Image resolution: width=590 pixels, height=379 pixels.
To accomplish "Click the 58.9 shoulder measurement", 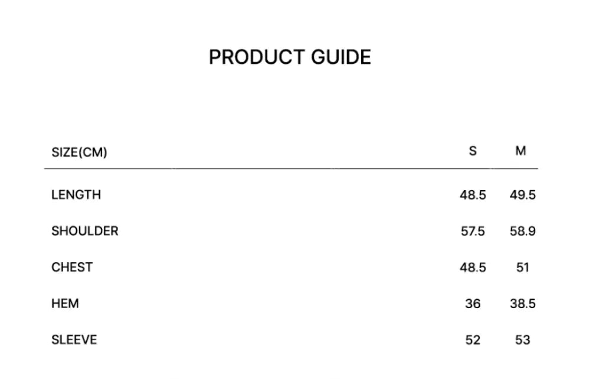I will tap(523, 231).
